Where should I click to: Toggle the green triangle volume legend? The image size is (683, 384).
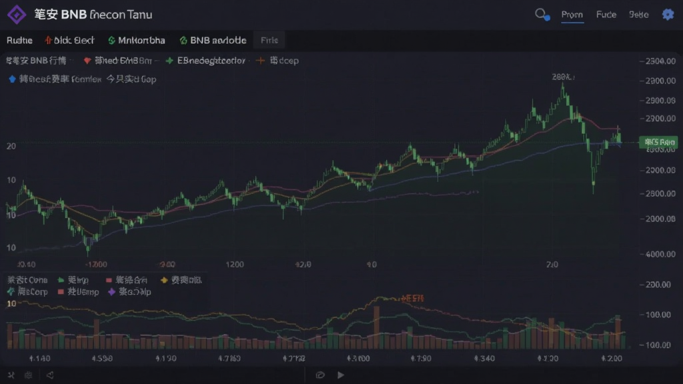(61, 280)
